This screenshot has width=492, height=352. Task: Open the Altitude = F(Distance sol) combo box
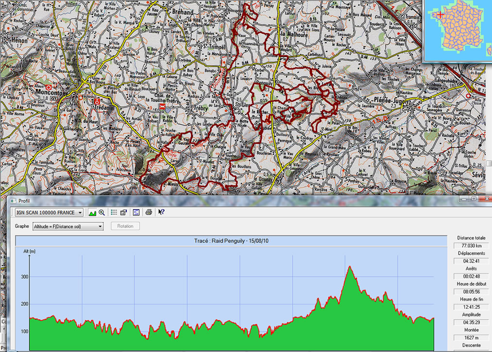pos(100,226)
